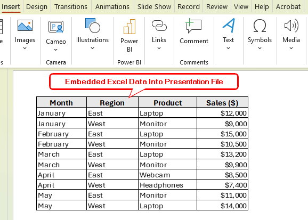
Task: Open the Acrobat tab
Action: click(x=288, y=7)
